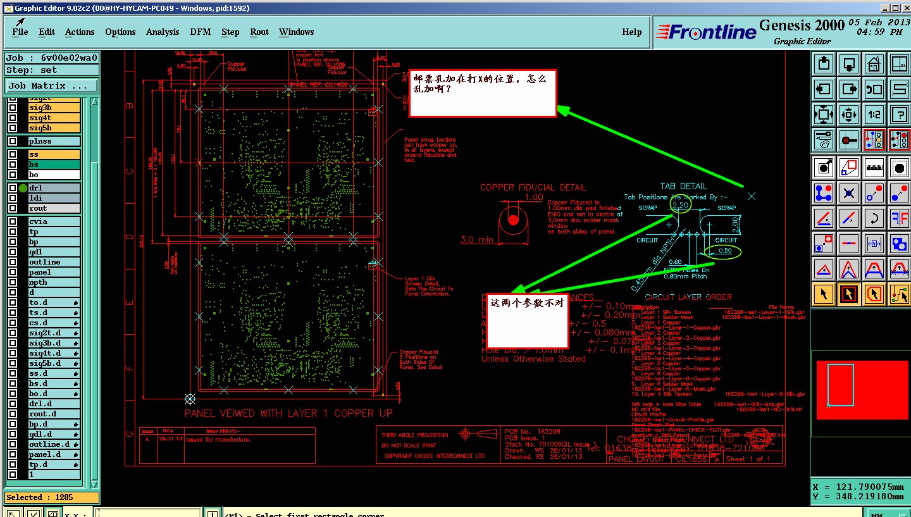This screenshot has width=911, height=517.
Task: Open the Help menu
Action: tap(632, 32)
